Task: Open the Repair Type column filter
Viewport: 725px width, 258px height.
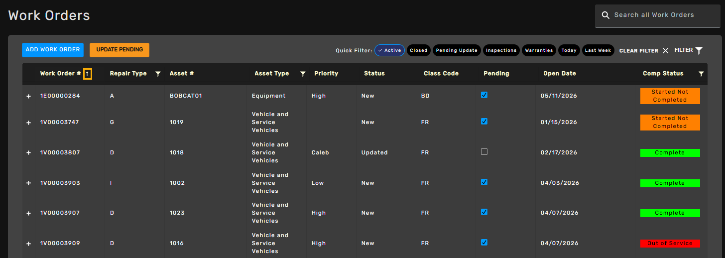Action: click(x=158, y=74)
